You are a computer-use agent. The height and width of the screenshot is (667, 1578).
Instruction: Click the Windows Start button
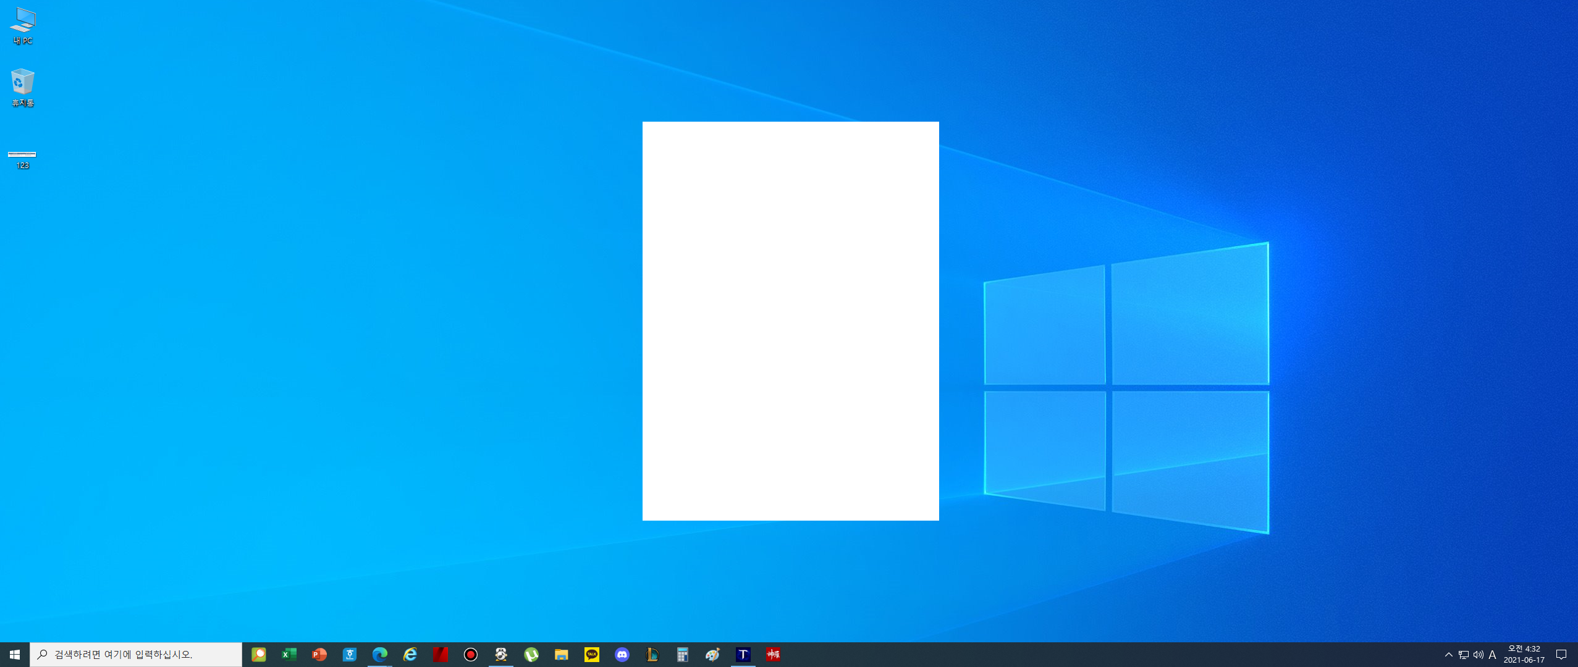(x=15, y=655)
